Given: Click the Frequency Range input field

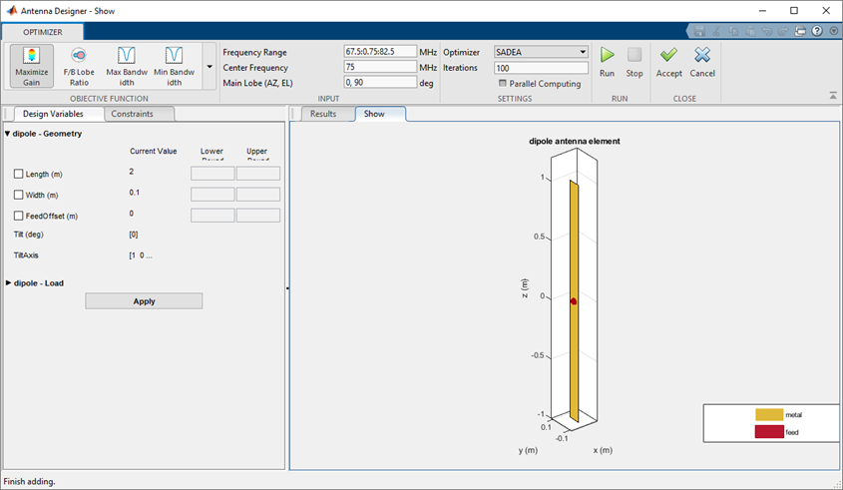Looking at the screenshot, I should pyautogui.click(x=380, y=52).
